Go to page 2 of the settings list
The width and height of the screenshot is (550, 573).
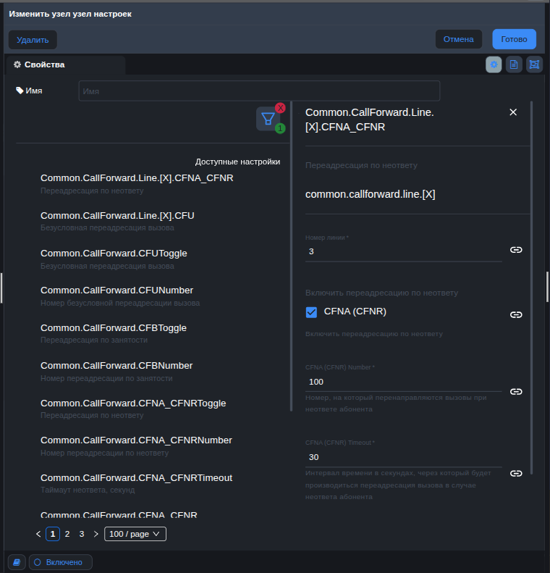tap(67, 534)
